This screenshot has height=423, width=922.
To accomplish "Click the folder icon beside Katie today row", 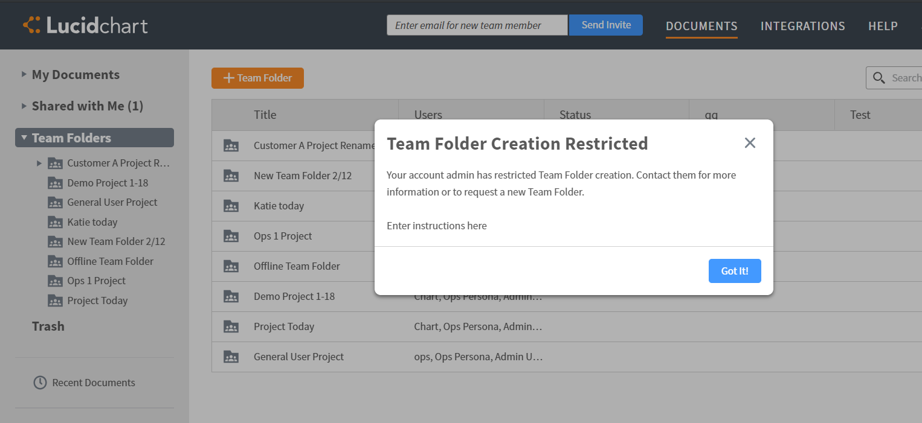I will click(231, 206).
